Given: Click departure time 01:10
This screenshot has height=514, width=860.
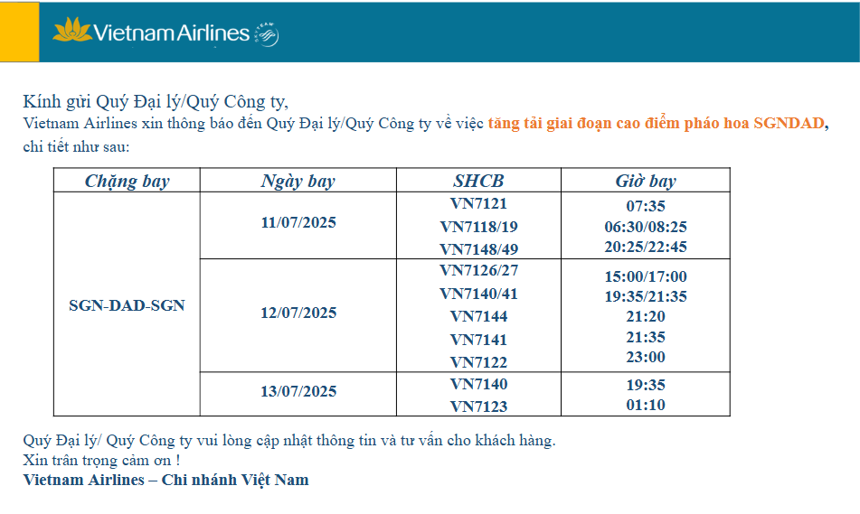Looking at the screenshot, I should [x=646, y=405].
